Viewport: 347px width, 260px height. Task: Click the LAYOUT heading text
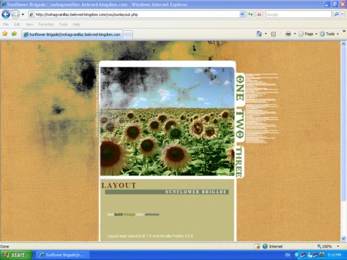(x=119, y=185)
